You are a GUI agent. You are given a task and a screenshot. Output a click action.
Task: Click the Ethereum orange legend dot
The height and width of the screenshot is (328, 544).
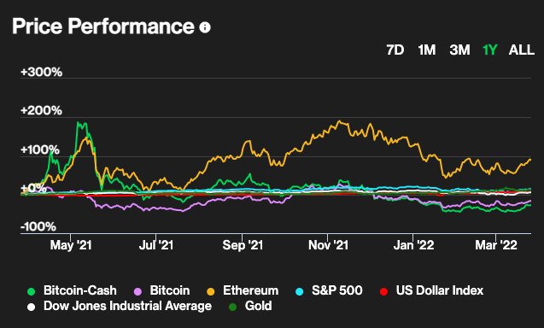(211, 291)
